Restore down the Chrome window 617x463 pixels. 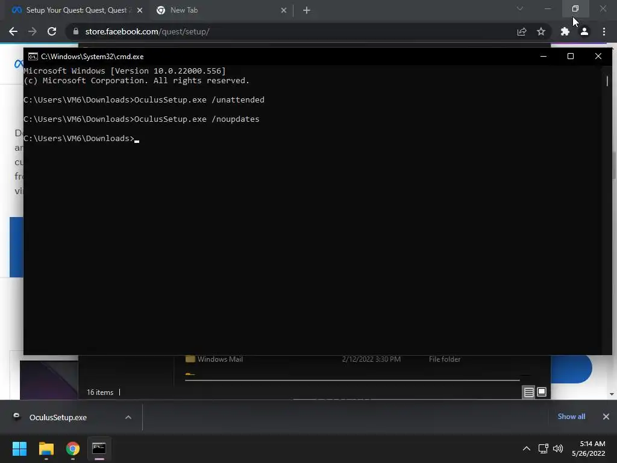click(x=575, y=8)
